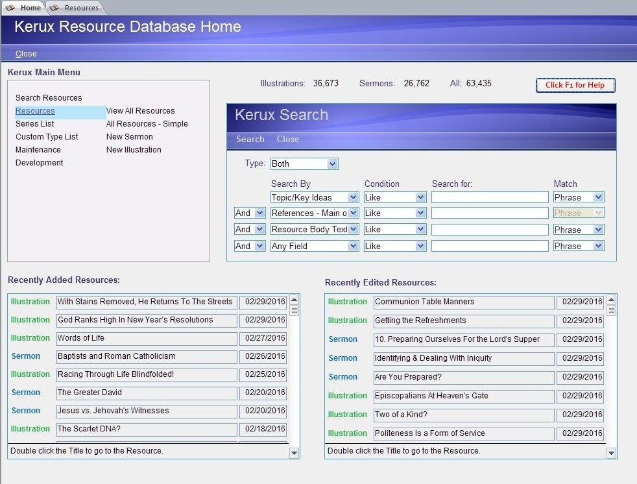The width and height of the screenshot is (637, 484).
Task: Select '10. Preparing Ourselves For the Lord's Supper'
Action: click(464, 339)
